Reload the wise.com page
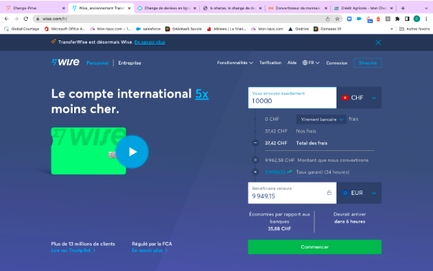The height and width of the screenshot is (271, 433). coord(26,19)
